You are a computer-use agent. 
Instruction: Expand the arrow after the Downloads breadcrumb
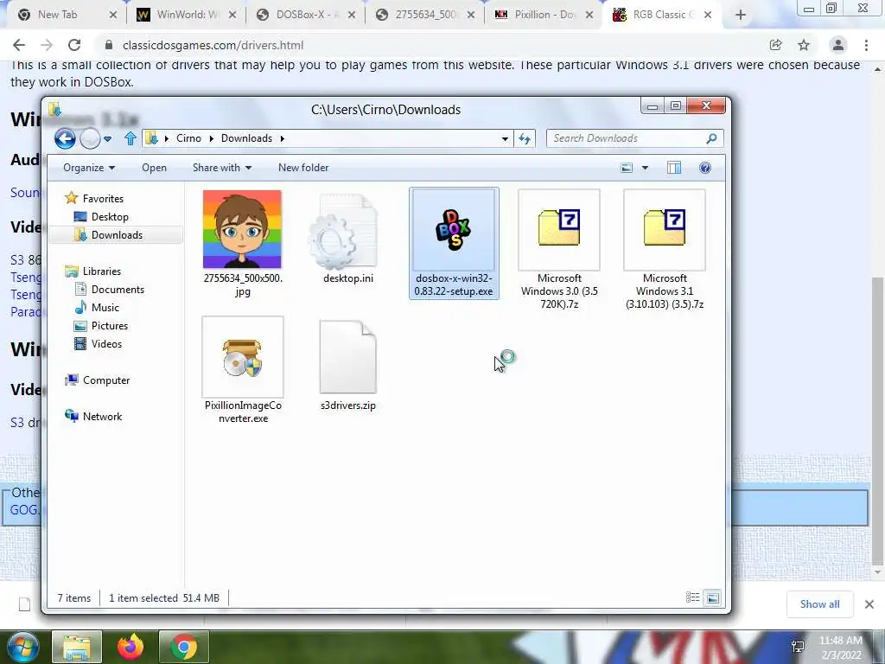[283, 139]
